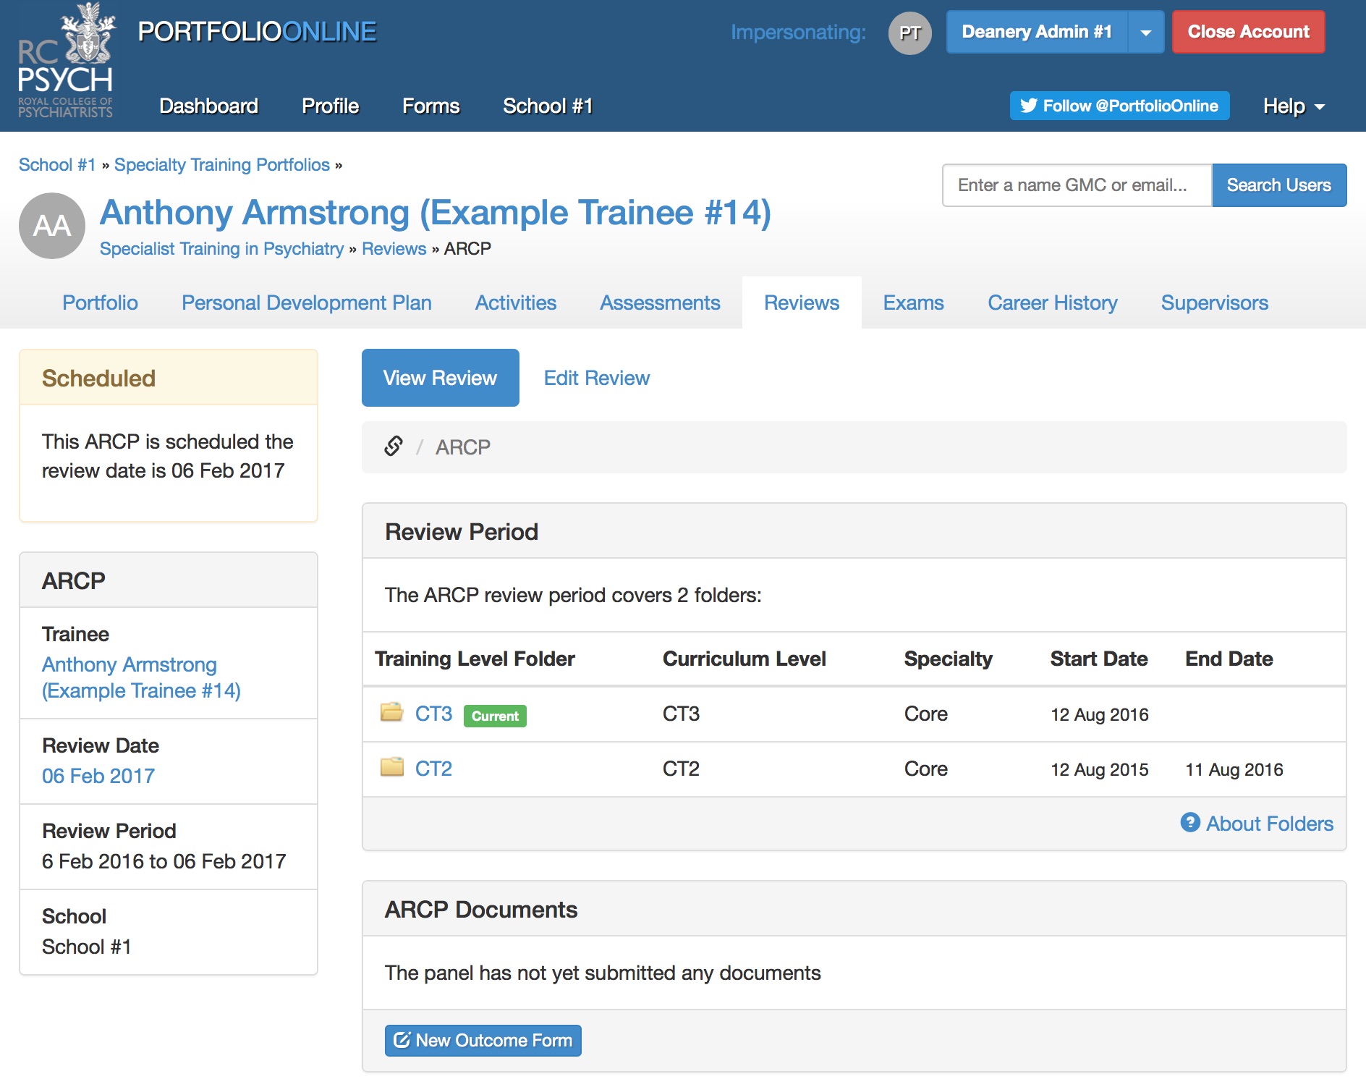Screen dimensions: 1366x1087
Task: Click the PT impersonating avatar
Action: 909,33
